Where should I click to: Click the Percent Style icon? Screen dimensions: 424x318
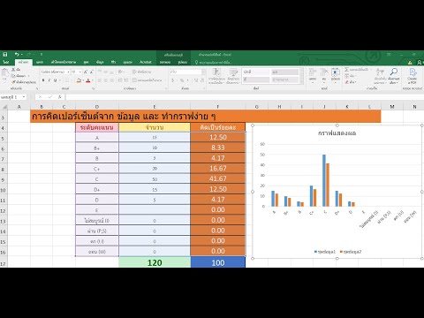[182, 80]
